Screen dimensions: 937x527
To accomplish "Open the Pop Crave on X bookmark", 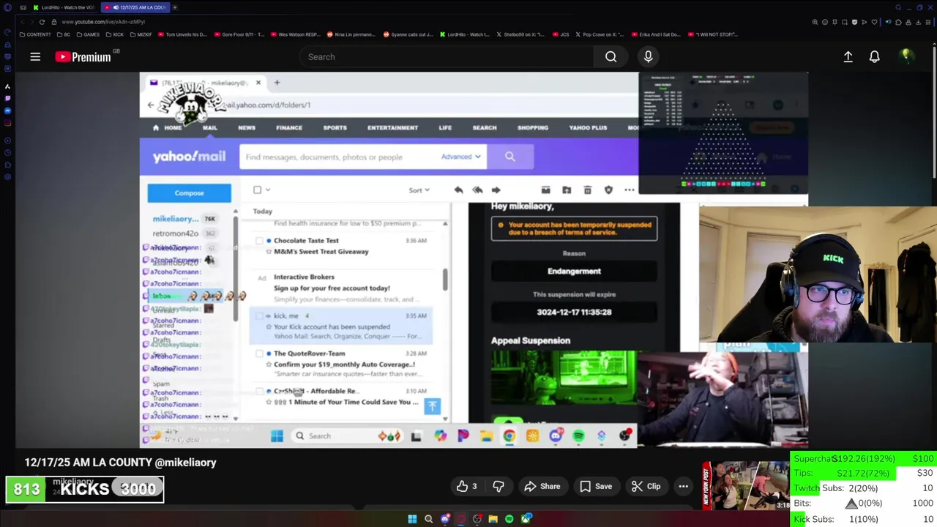I will point(600,34).
